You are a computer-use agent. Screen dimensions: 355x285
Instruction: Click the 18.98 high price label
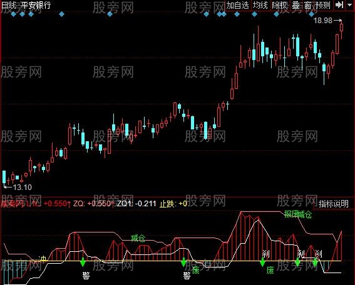(323, 21)
